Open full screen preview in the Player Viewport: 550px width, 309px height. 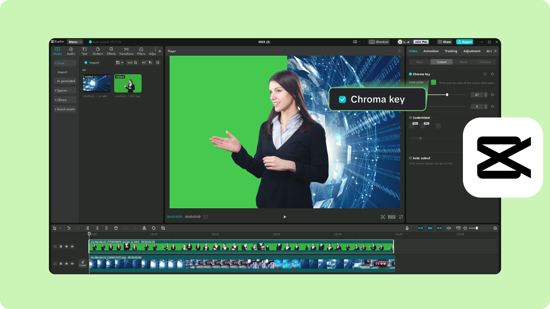click(x=401, y=217)
